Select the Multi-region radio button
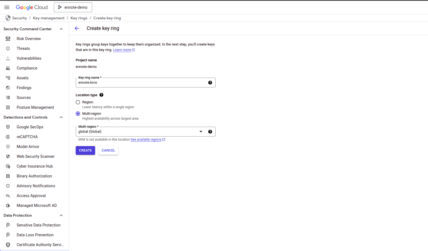The height and width of the screenshot is (251, 428). (x=78, y=114)
